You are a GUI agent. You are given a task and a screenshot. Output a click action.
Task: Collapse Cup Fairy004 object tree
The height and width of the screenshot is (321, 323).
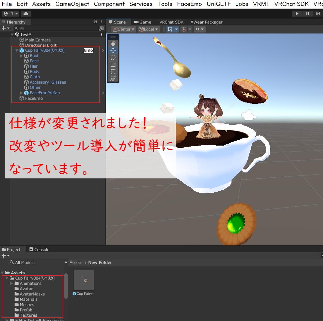[x=17, y=50]
